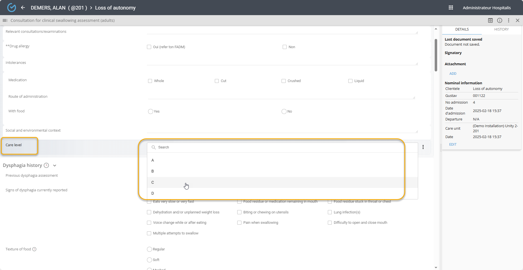This screenshot has height=270, width=523.
Task: Switch to the HISTORY tab
Action: 501,29
